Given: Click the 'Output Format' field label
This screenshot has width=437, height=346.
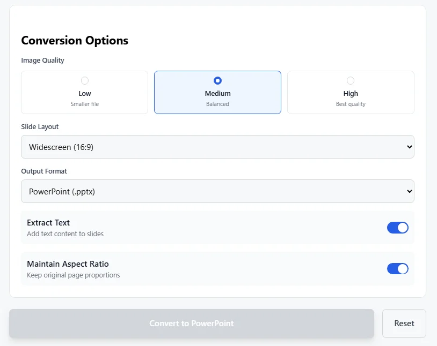Looking at the screenshot, I should click(44, 171).
